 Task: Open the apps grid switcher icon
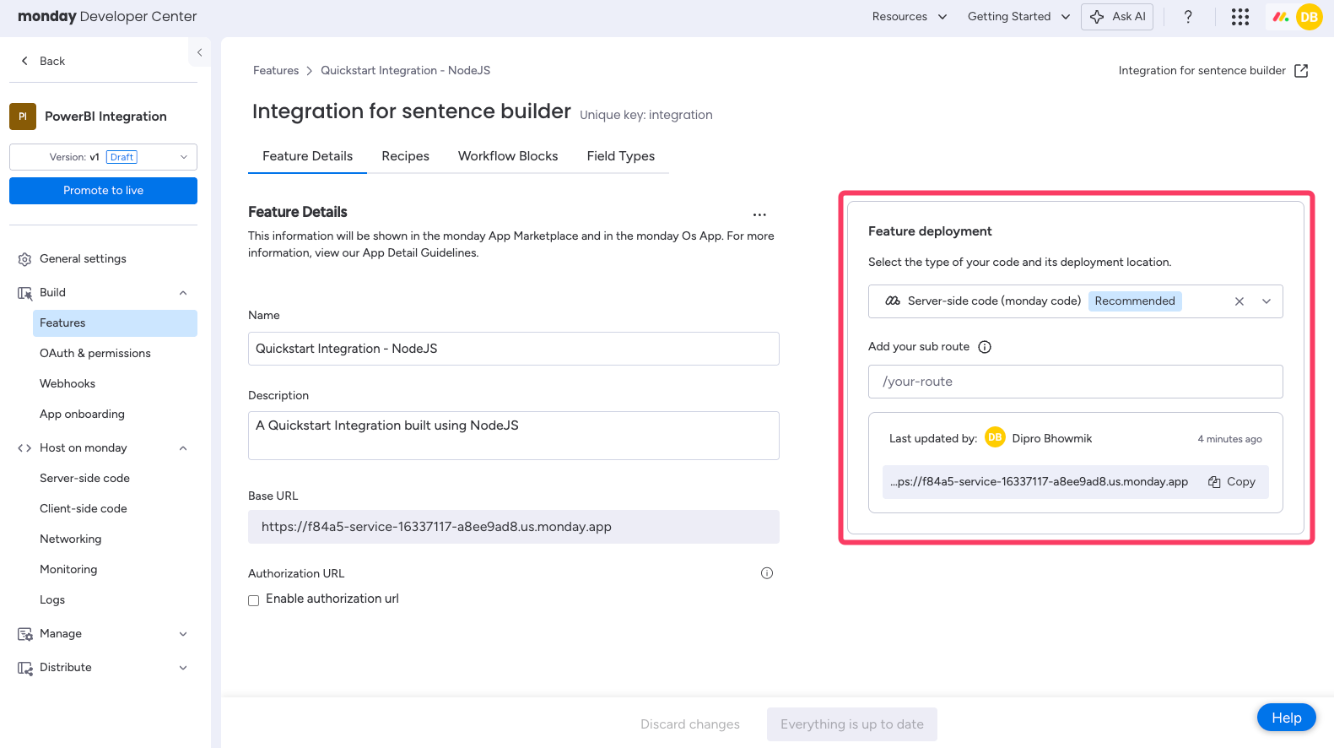tap(1239, 17)
